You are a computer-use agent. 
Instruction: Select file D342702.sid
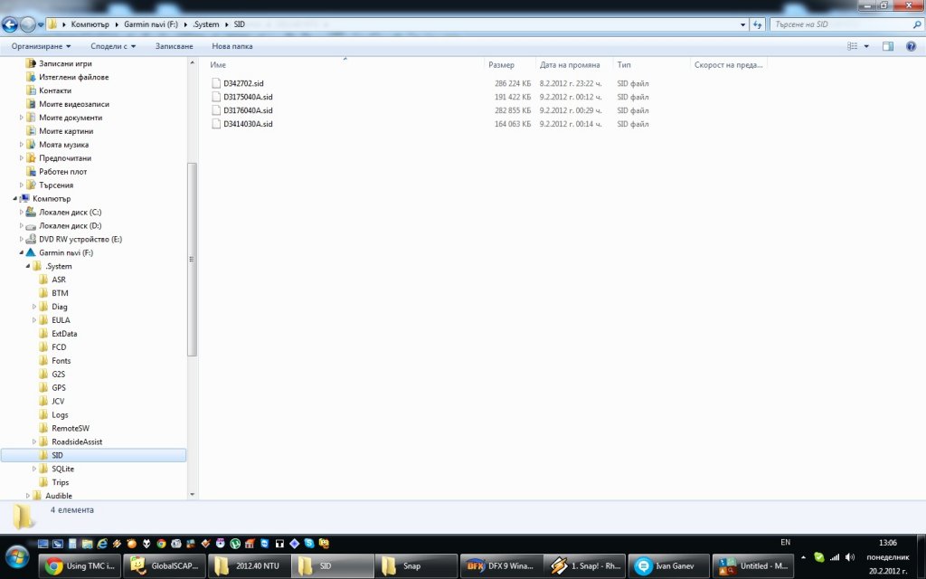coord(242,83)
